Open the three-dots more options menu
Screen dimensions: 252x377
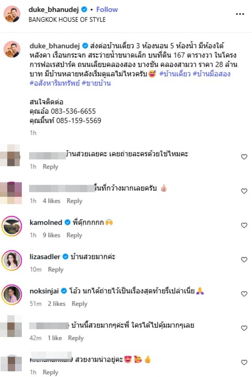pos(240,14)
